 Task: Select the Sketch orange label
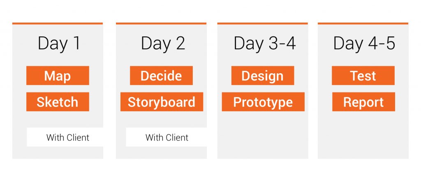click(58, 102)
